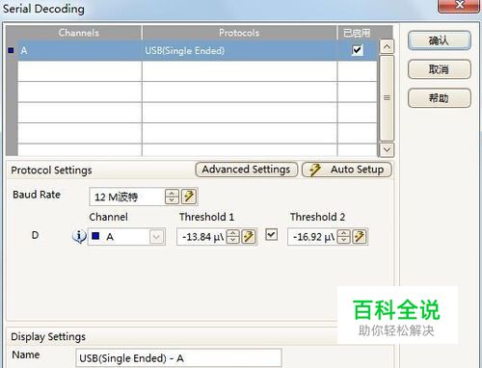This screenshot has width=482, height=368.
Task: Uncheck the enabled box for channel A
Action: point(357,50)
